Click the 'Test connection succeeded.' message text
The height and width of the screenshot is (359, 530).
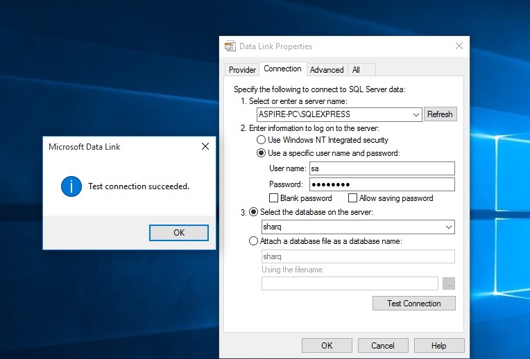coord(139,186)
